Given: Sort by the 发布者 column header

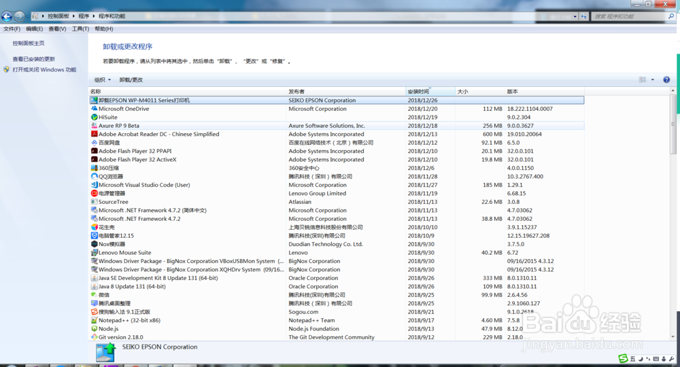Looking at the screenshot, I should pos(345,92).
